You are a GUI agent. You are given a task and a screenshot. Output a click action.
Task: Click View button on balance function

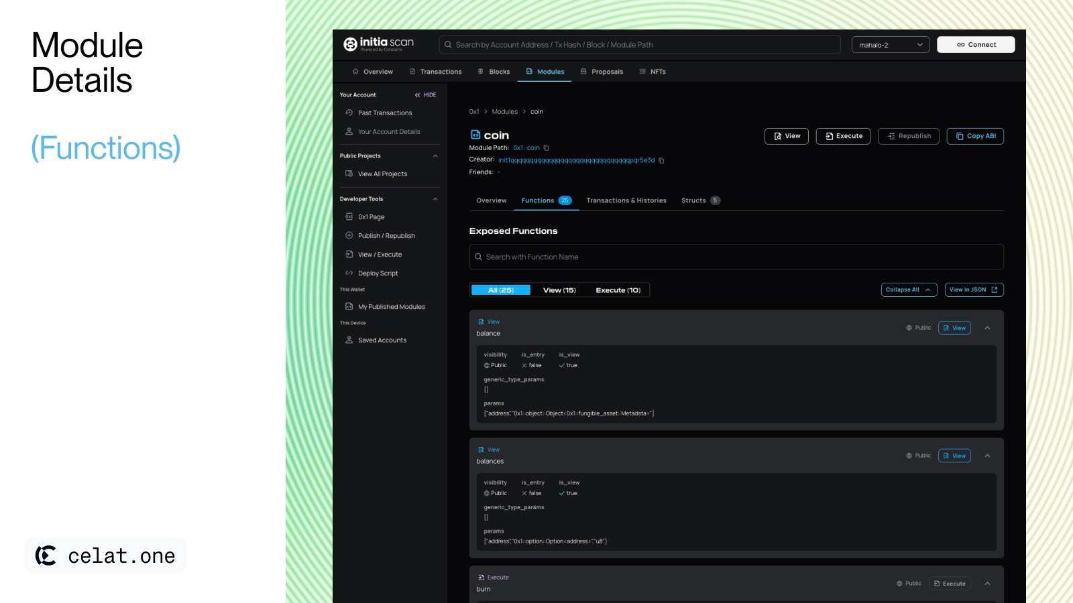[x=954, y=328]
